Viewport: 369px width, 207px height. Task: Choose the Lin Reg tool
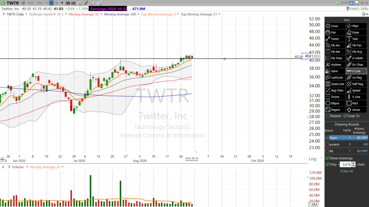(356, 77)
